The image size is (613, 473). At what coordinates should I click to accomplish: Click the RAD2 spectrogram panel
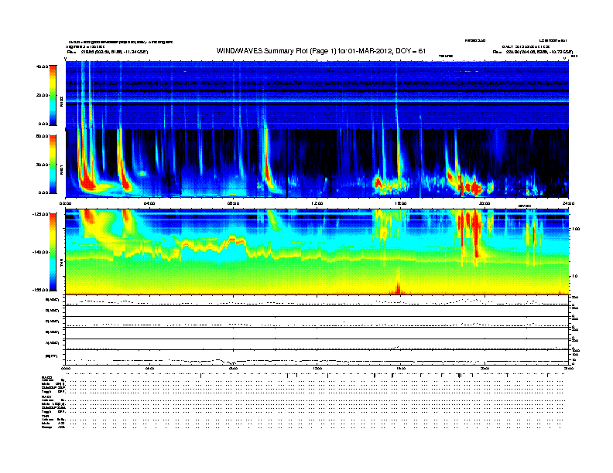(x=317, y=95)
